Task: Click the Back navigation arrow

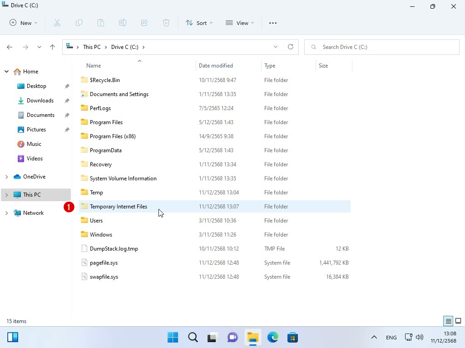Action: (x=10, y=47)
